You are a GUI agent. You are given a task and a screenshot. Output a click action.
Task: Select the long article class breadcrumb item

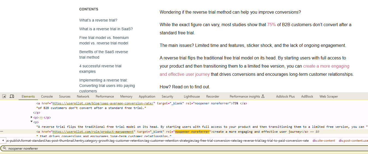click(x=158, y=141)
